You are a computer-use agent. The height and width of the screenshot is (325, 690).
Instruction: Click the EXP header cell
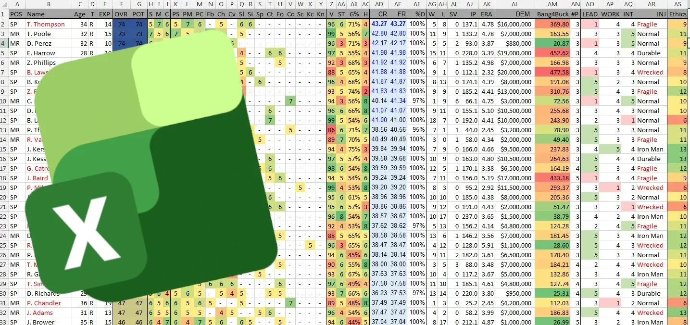pyautogui.click(x=104, y=14)
